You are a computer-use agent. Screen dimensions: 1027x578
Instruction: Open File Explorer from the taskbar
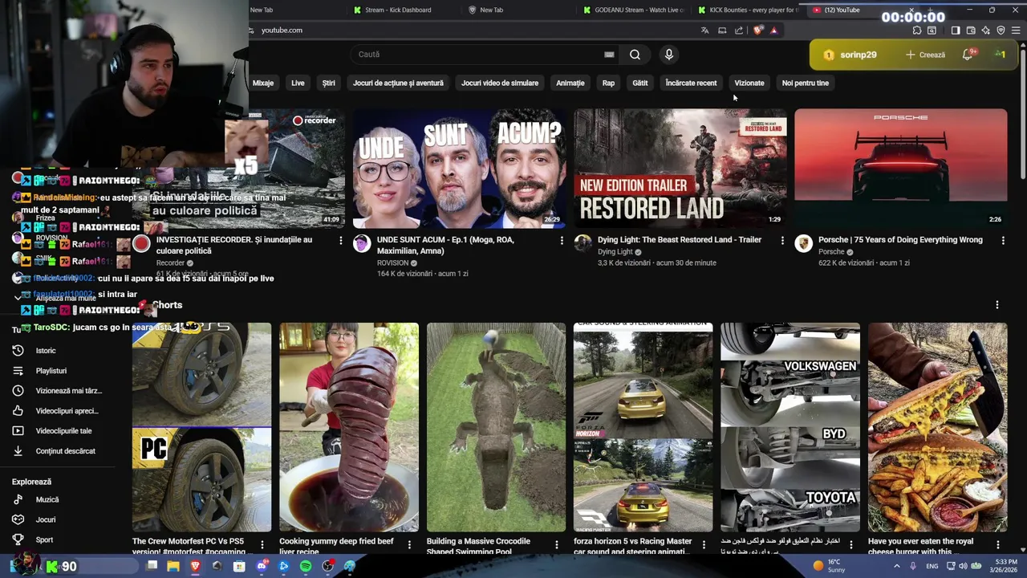173,567
